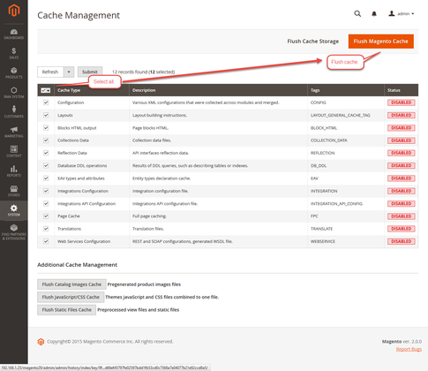Toggle the Translations row checkbox

pos(46,229)
